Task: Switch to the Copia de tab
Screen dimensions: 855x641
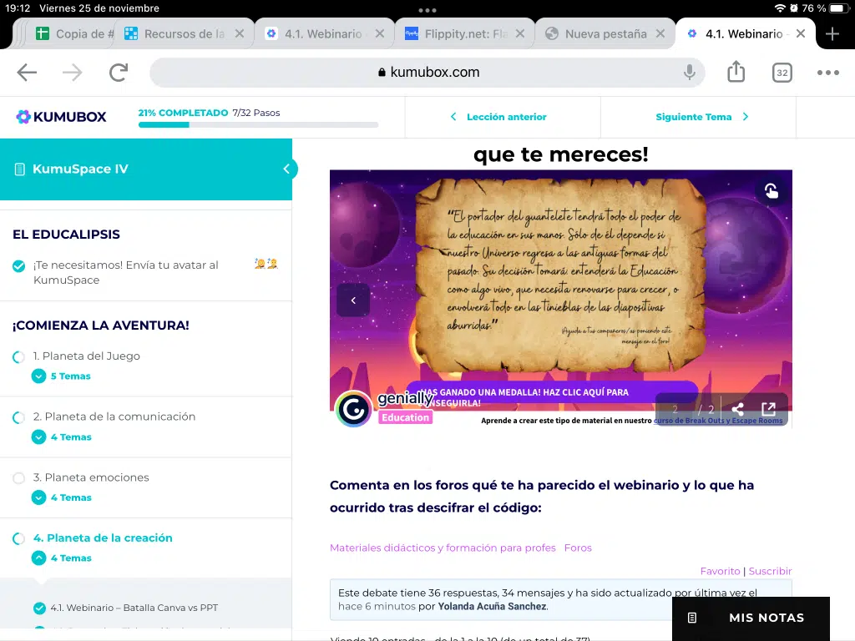Action: (x=73, y=33)
